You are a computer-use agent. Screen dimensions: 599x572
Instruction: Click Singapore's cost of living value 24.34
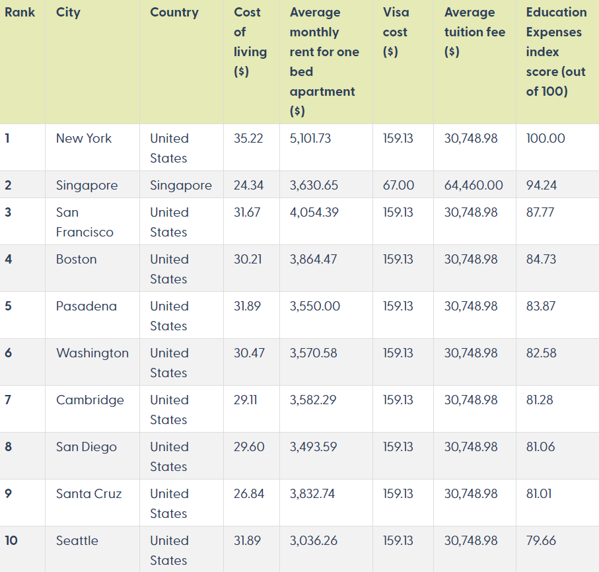tap(248, 186)
